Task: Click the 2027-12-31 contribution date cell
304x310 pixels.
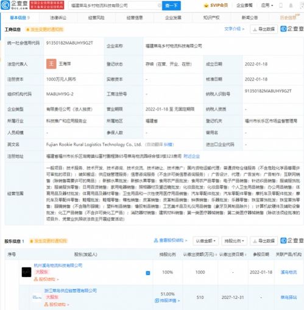Action: point(233,297)
